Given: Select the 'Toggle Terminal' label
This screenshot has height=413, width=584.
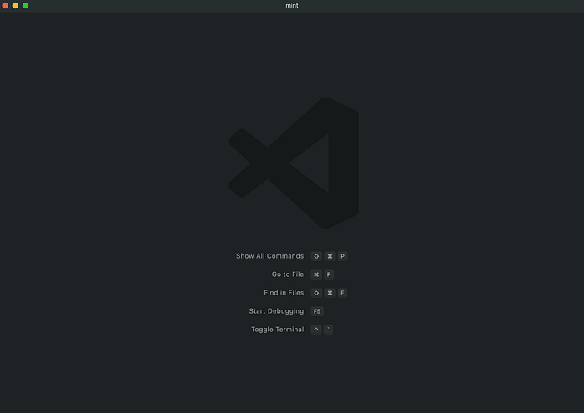Looking at the screenshot, I should [277, 330].
